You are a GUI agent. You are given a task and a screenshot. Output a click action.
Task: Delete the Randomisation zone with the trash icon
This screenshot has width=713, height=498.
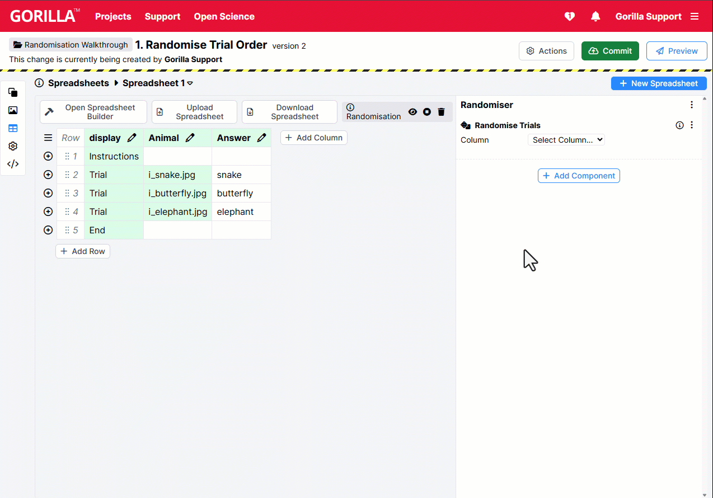point(441,112)
